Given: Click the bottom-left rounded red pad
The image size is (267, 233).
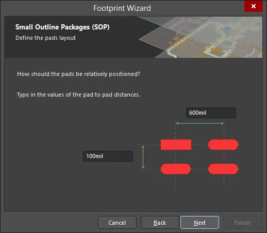Looking at the screenshot, I should [176, 169].
